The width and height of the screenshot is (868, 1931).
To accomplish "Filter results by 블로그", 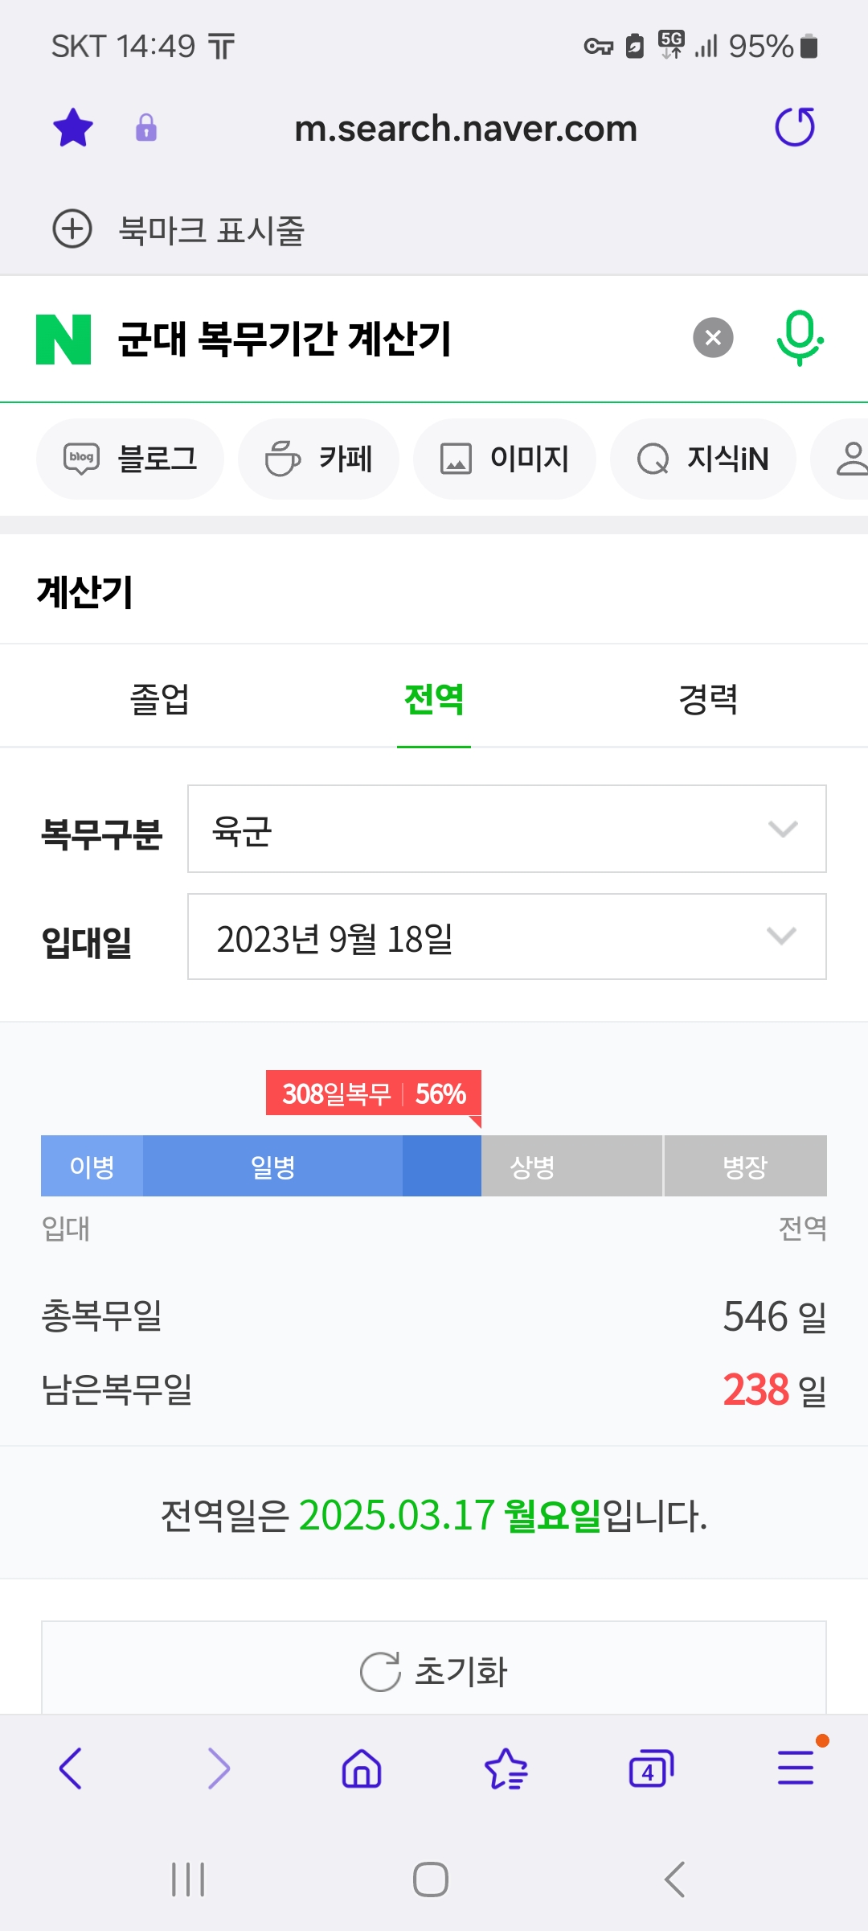I will (x=130, y=459).
